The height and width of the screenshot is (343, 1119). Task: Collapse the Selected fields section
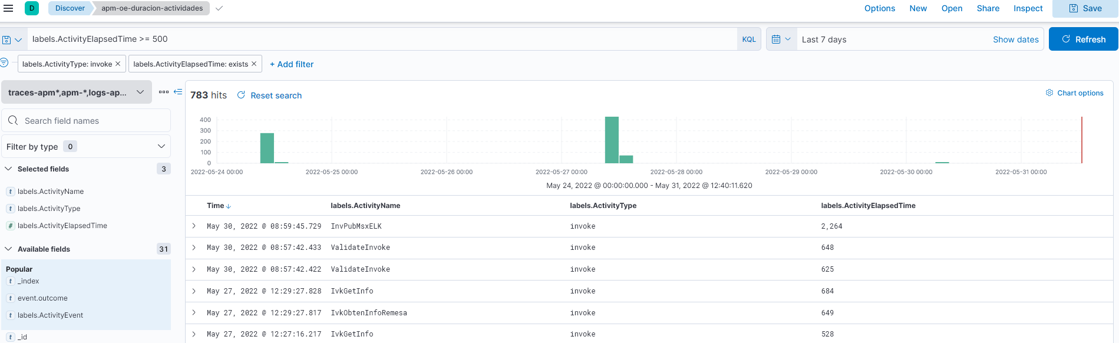pos(8,169)
